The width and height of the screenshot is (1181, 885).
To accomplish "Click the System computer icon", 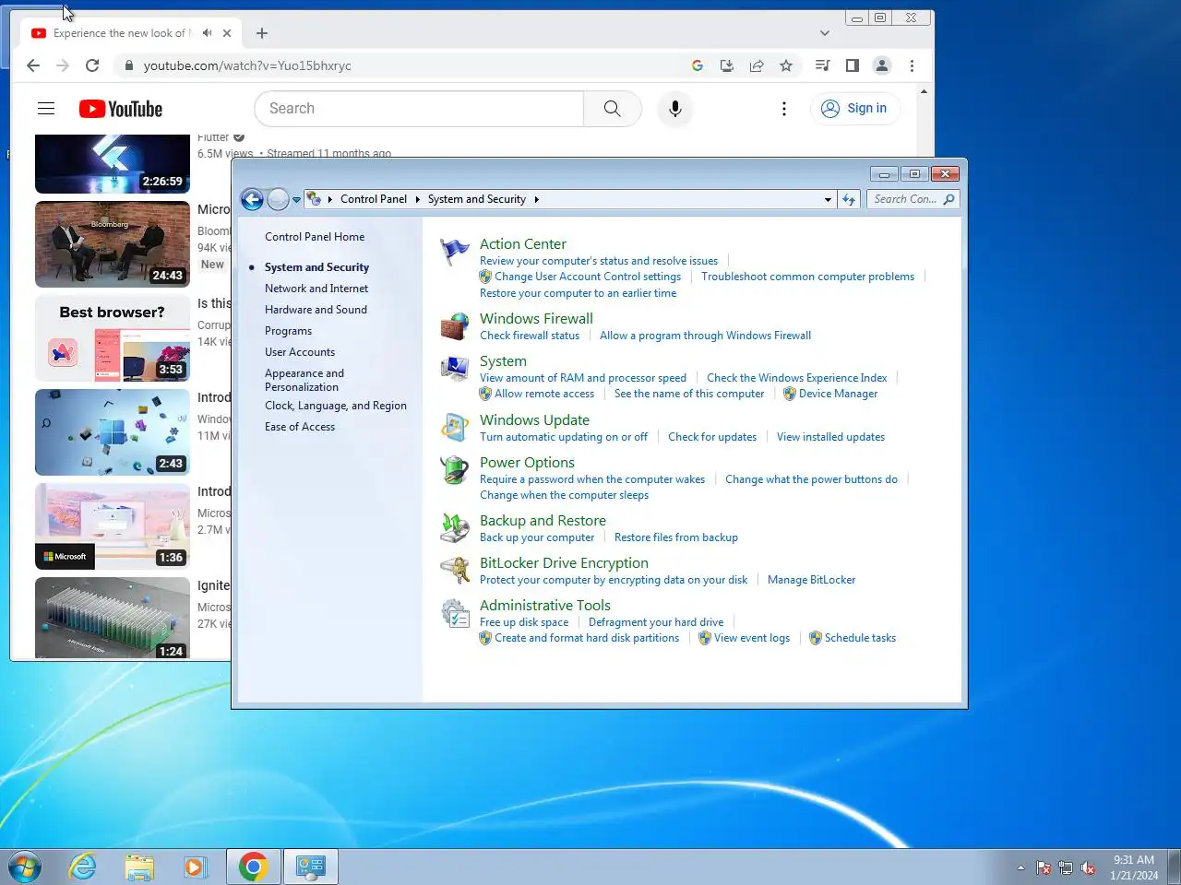I will 455,369.
